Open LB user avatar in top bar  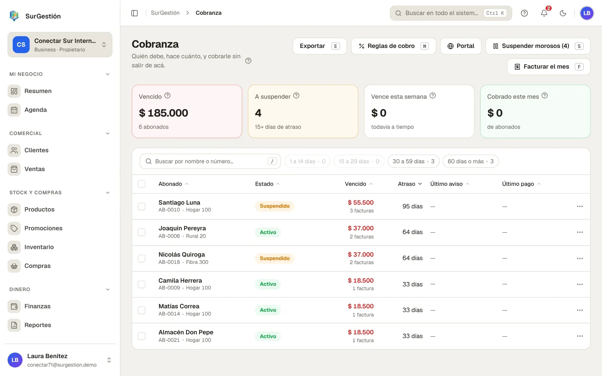coord(587,13)
